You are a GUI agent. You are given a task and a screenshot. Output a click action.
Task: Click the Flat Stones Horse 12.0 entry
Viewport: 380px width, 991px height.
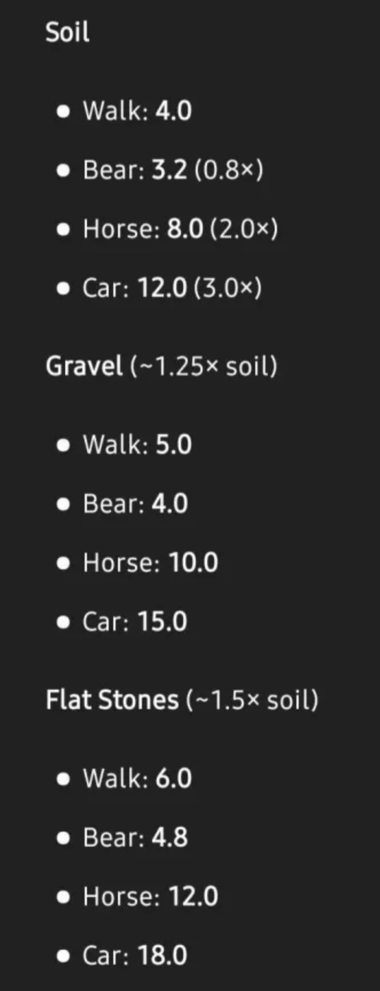click(151, 896)
